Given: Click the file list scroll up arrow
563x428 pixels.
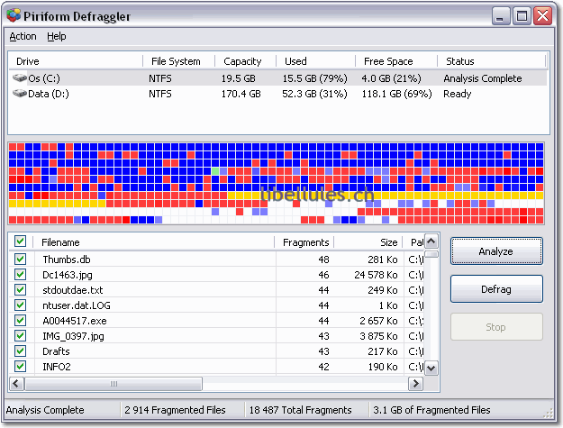Looking at the screenshot, I should point(431,241).
